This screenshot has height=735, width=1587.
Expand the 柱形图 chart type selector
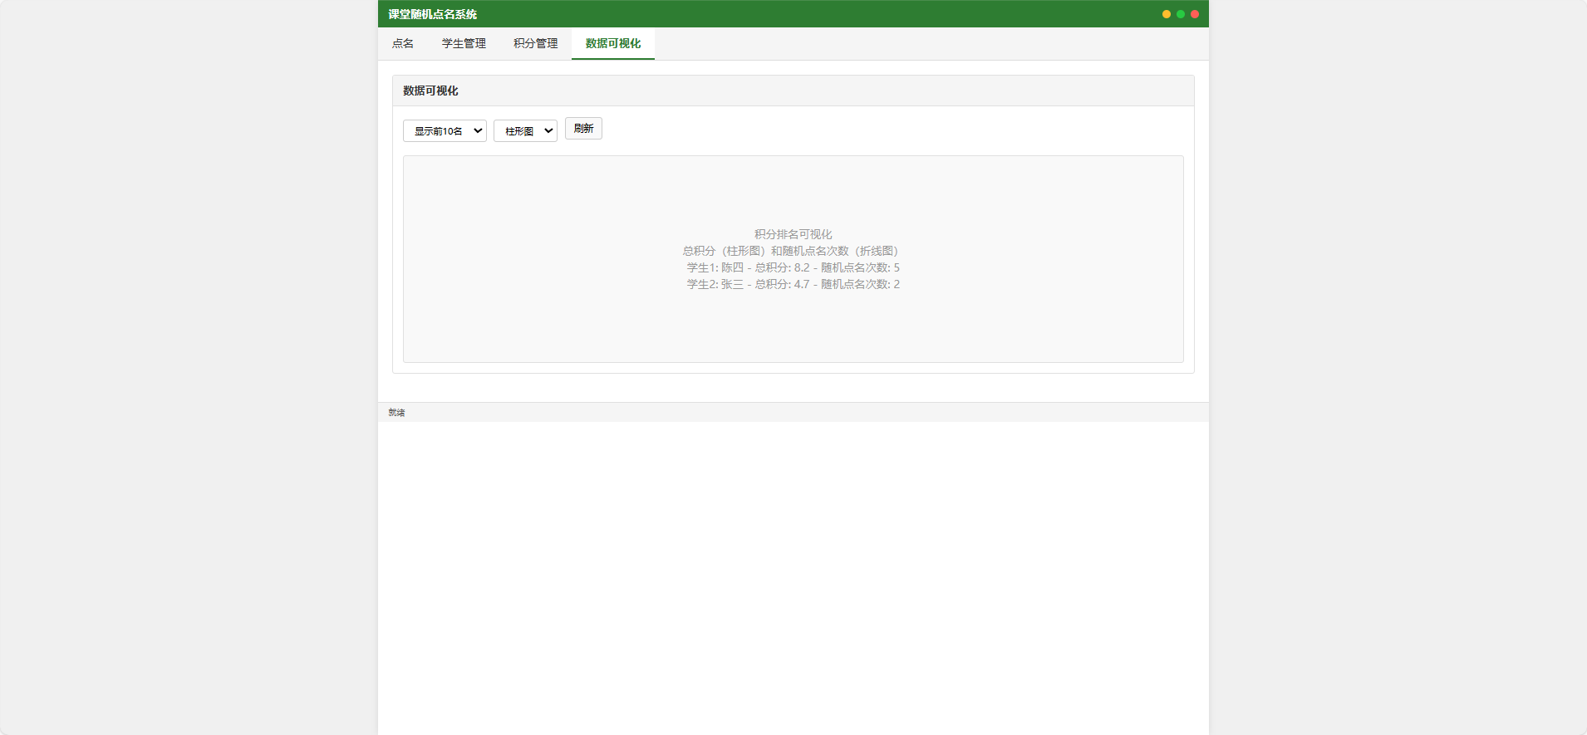click(525, 131)
